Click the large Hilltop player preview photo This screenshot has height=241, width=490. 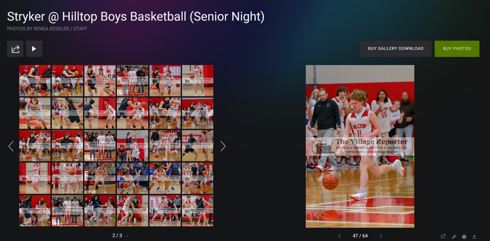tap(360, 146)
